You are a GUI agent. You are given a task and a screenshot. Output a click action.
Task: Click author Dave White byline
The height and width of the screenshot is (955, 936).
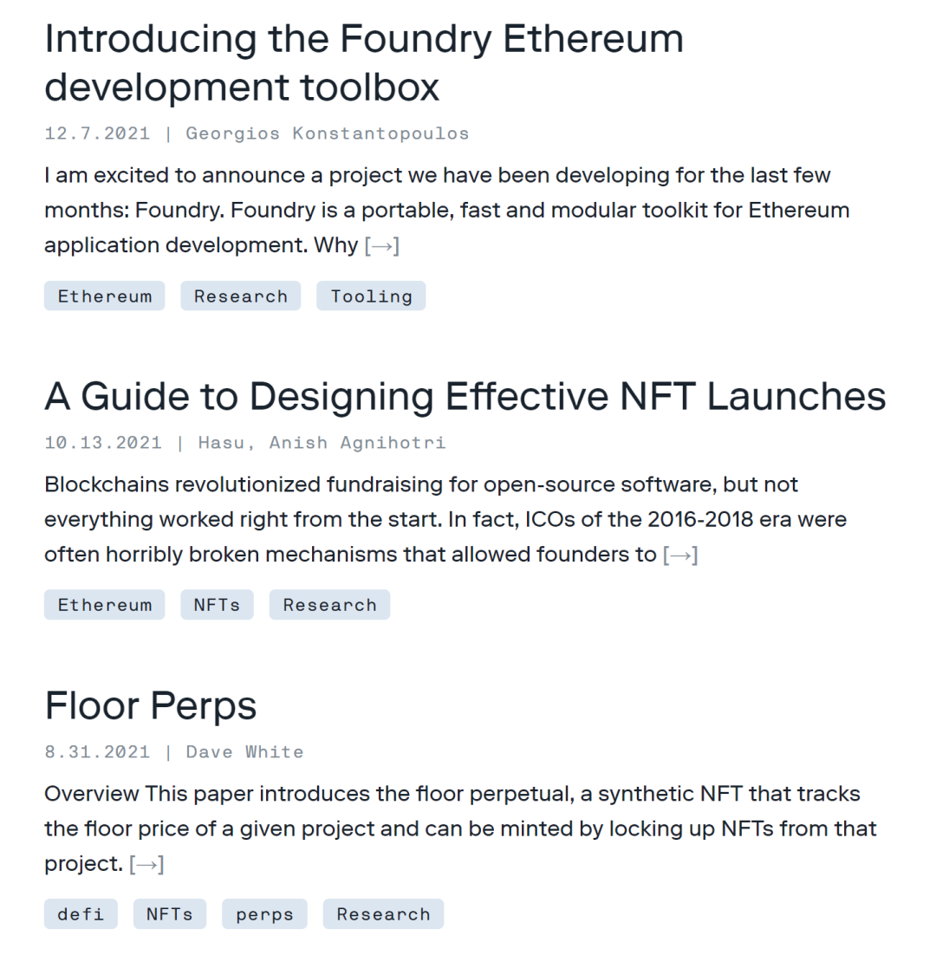point(244,752)
